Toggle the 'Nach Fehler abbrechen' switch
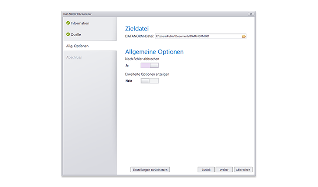Image resolution: width=318 pixels, height=187 pixels. pyautogui.click(x=150, y=65)
